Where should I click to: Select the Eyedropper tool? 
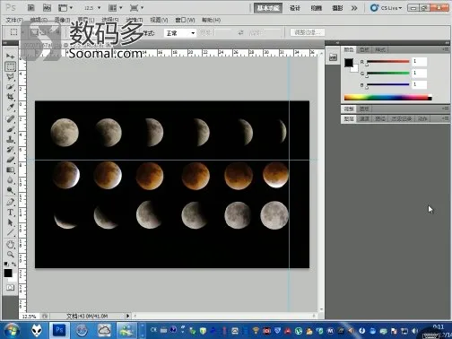click(x=10, y=108)
